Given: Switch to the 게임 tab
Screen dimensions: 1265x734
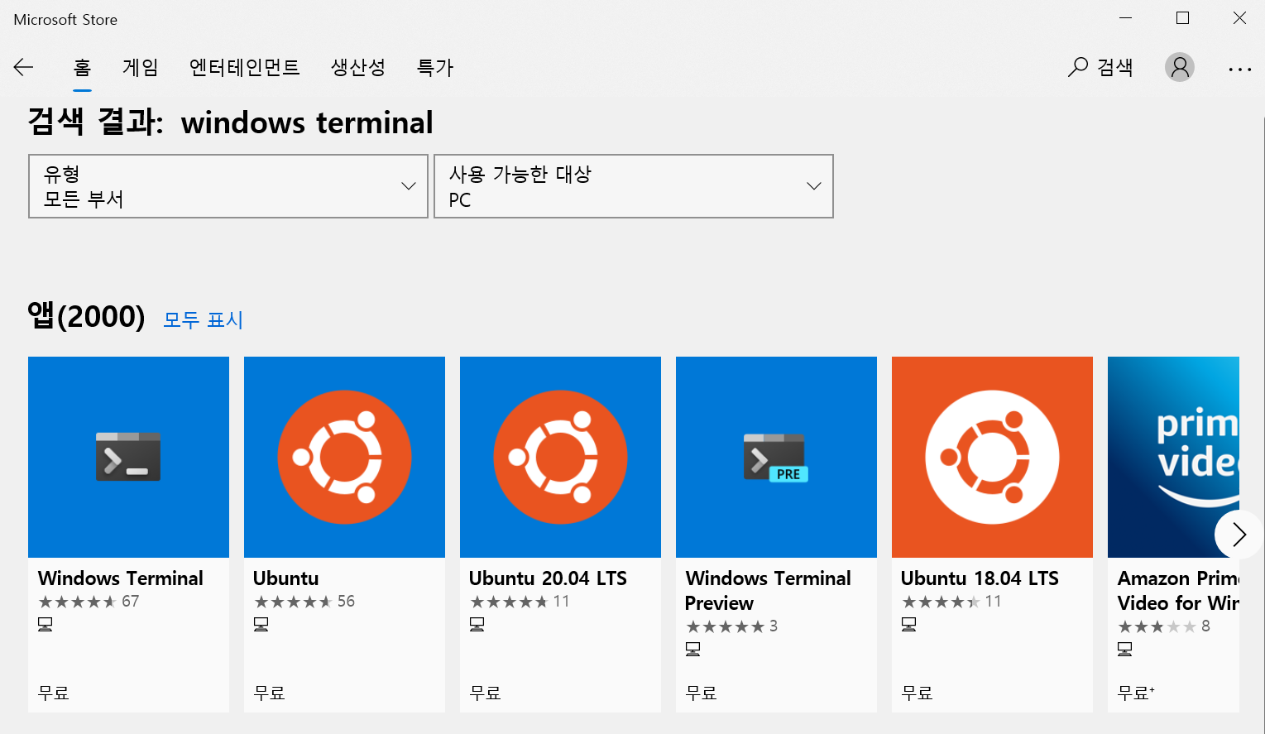Looking at the screenshot, I should 141,68.
